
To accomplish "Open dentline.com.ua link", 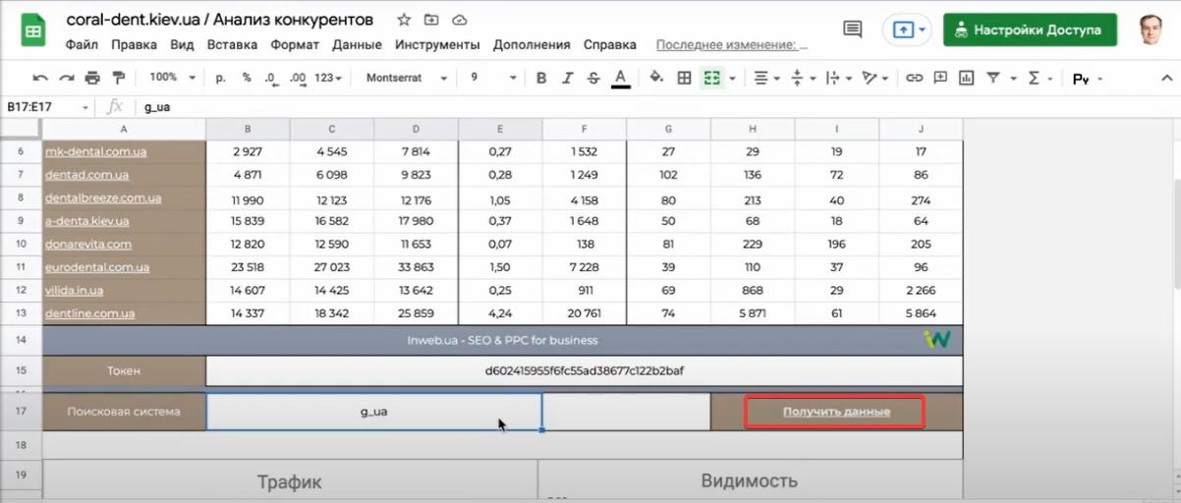I will pyautogui.click(x=89, y=313).
